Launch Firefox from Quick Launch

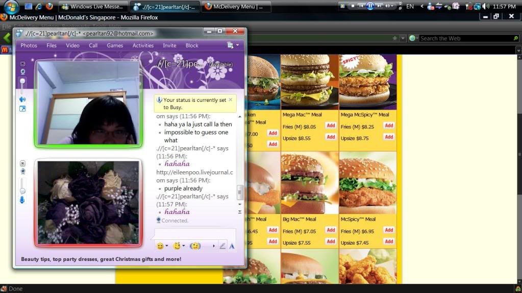pyautogui.click(x=49, y=6)
